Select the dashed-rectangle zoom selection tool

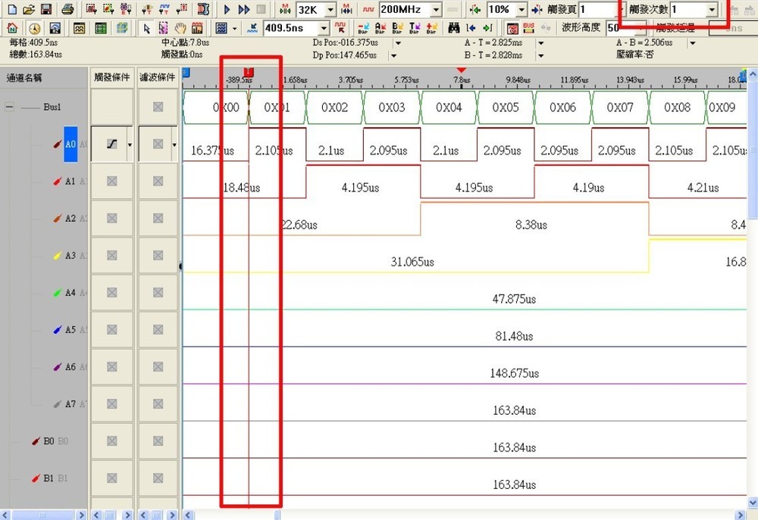click(x=164, y=28)
